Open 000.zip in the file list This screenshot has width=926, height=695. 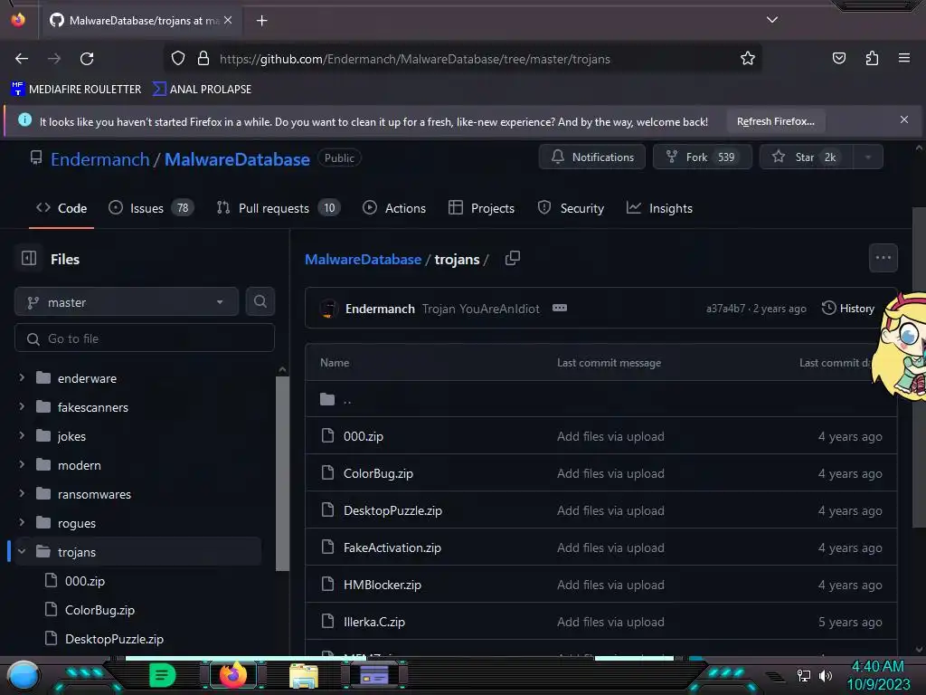pyautogui.click(x=364, y=436)
